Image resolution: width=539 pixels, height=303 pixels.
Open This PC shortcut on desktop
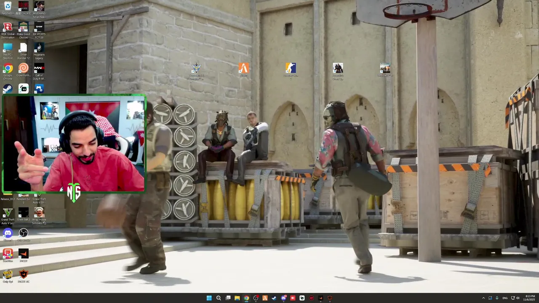pos(8,51)
